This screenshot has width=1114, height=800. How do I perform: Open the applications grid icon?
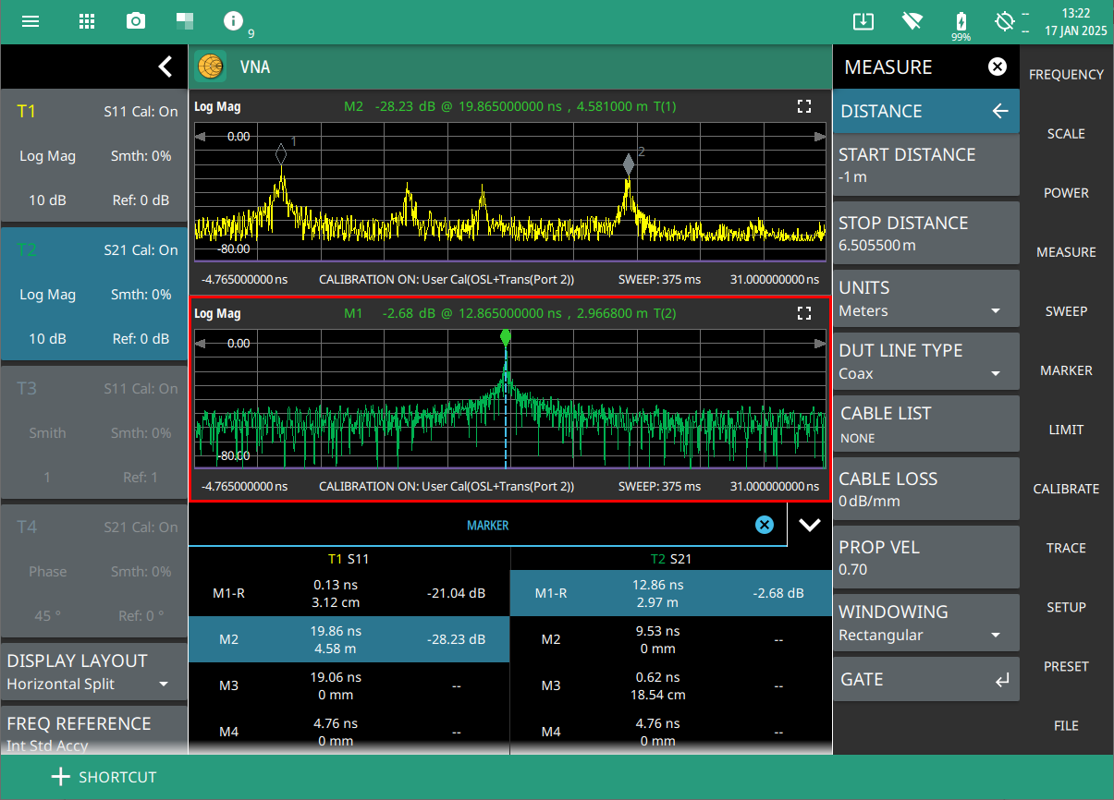[x=86, y=21]
